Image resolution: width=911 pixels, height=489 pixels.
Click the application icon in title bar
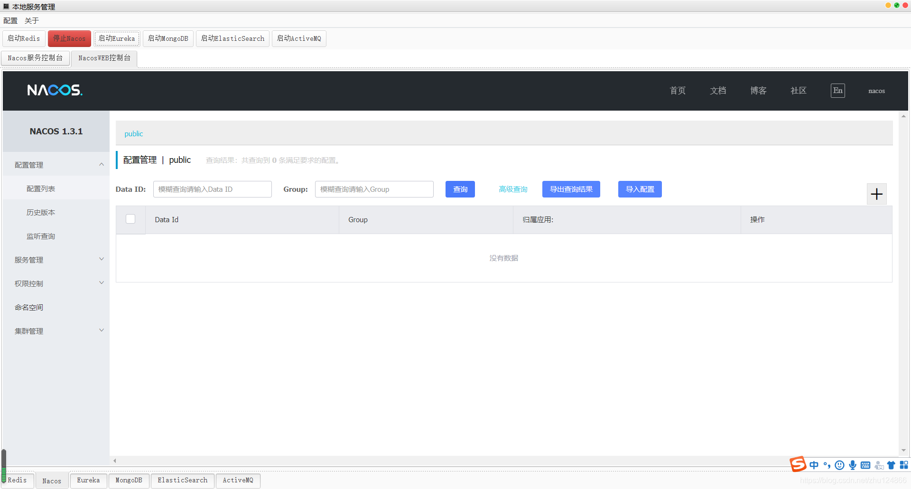click(x=6, y=6)
